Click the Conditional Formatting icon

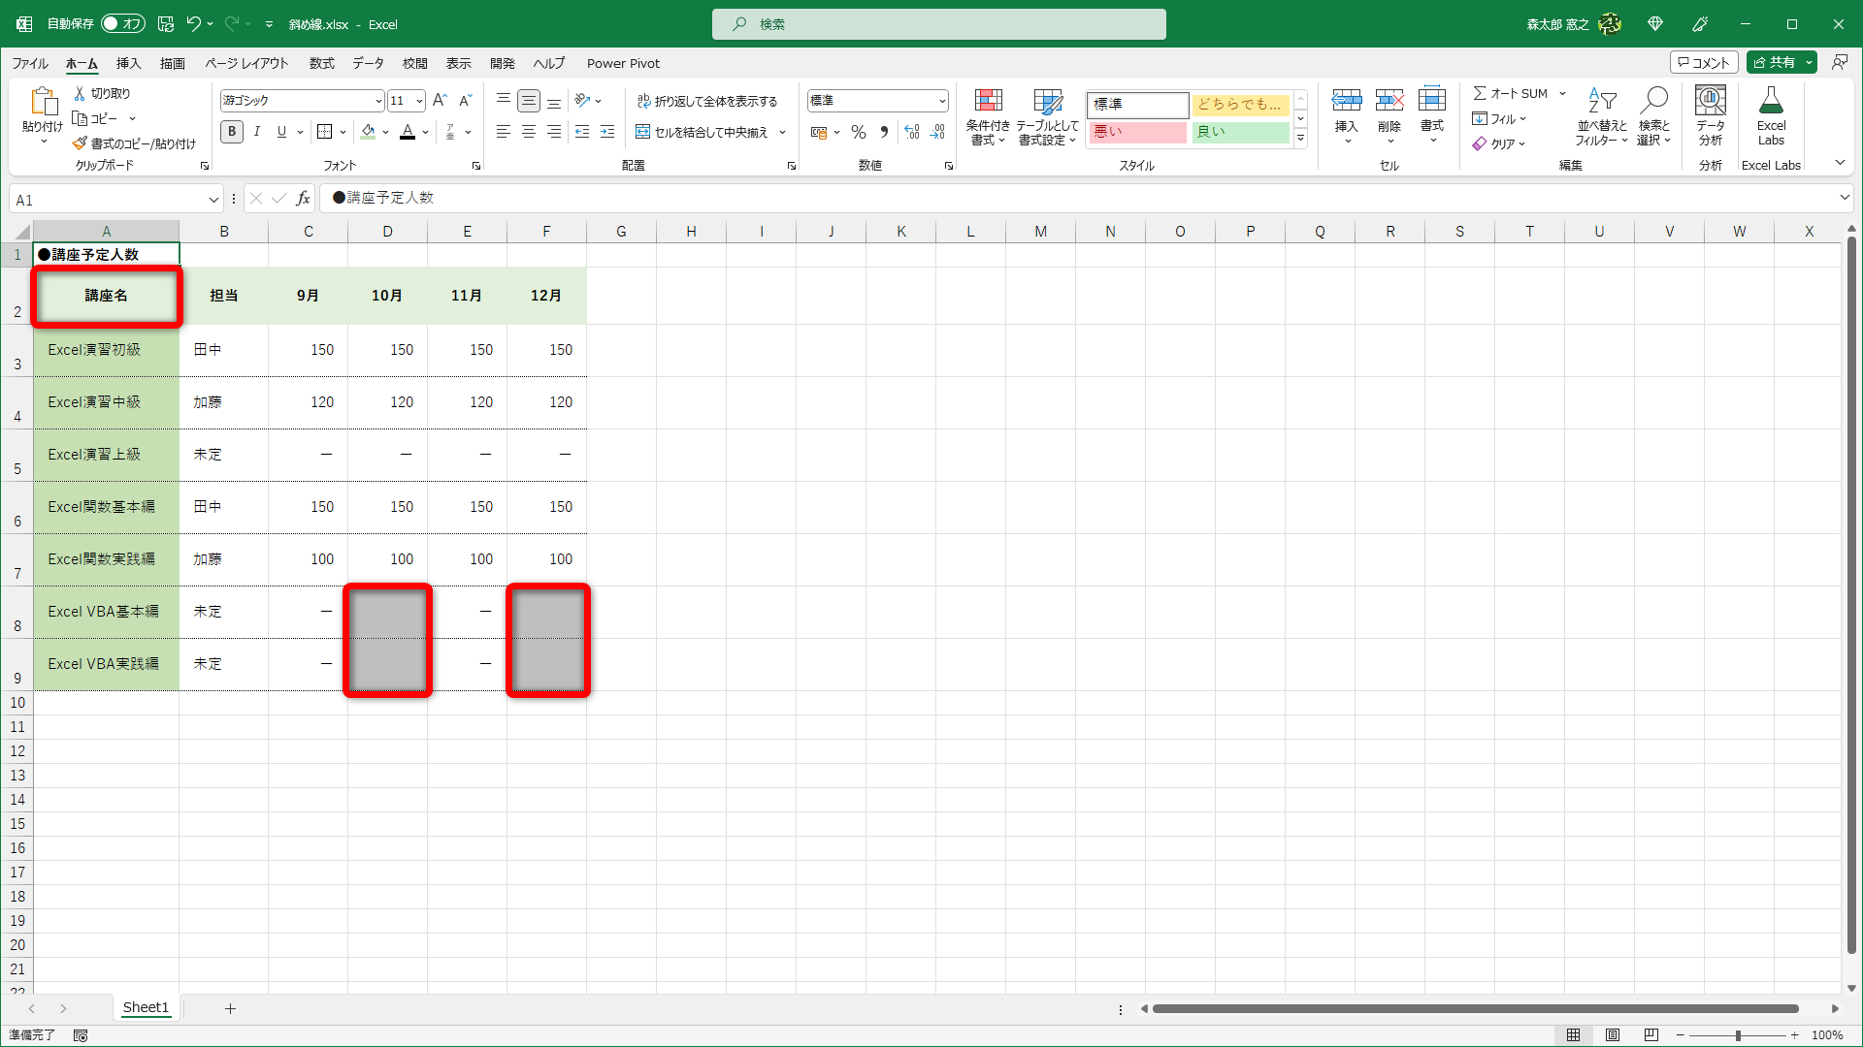pyautogui.click(x=988, y=116)
